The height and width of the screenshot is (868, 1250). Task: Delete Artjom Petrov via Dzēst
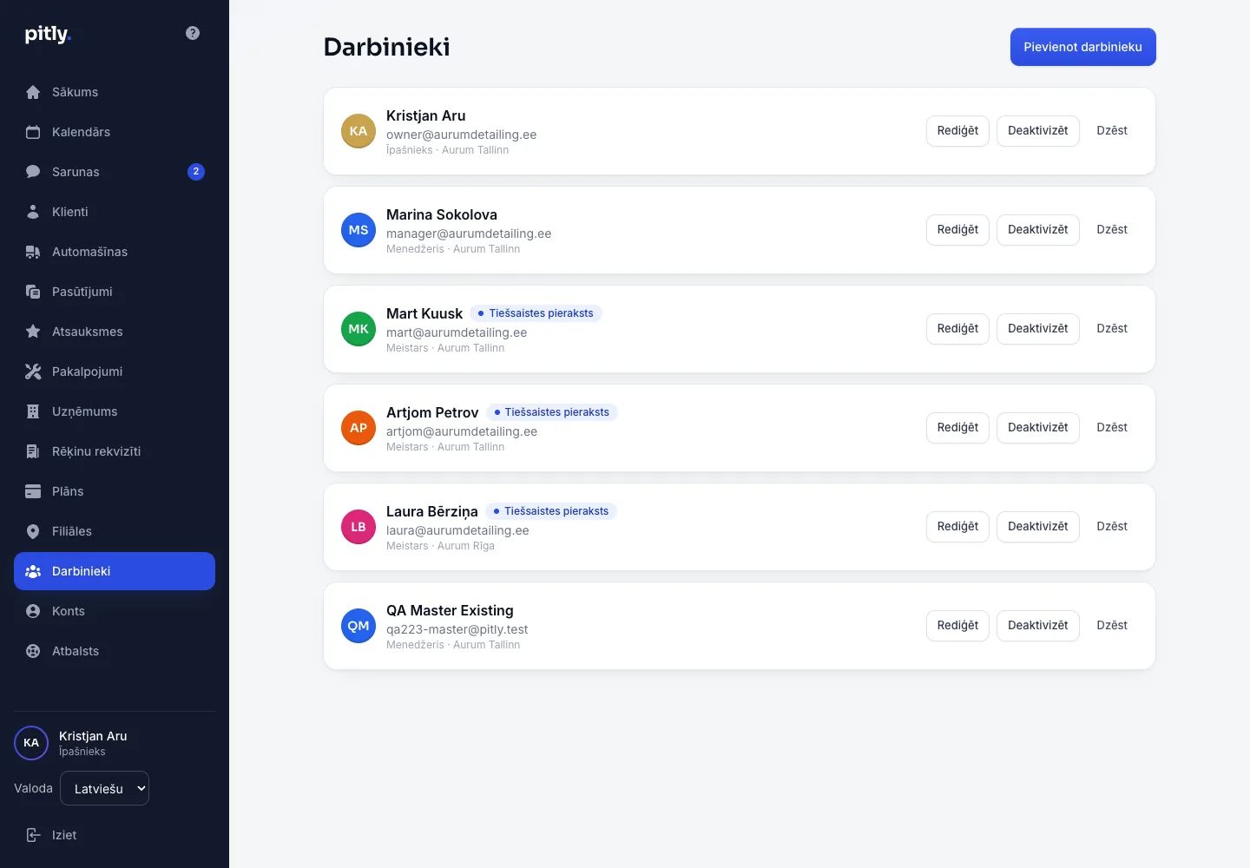(1111, 428)
